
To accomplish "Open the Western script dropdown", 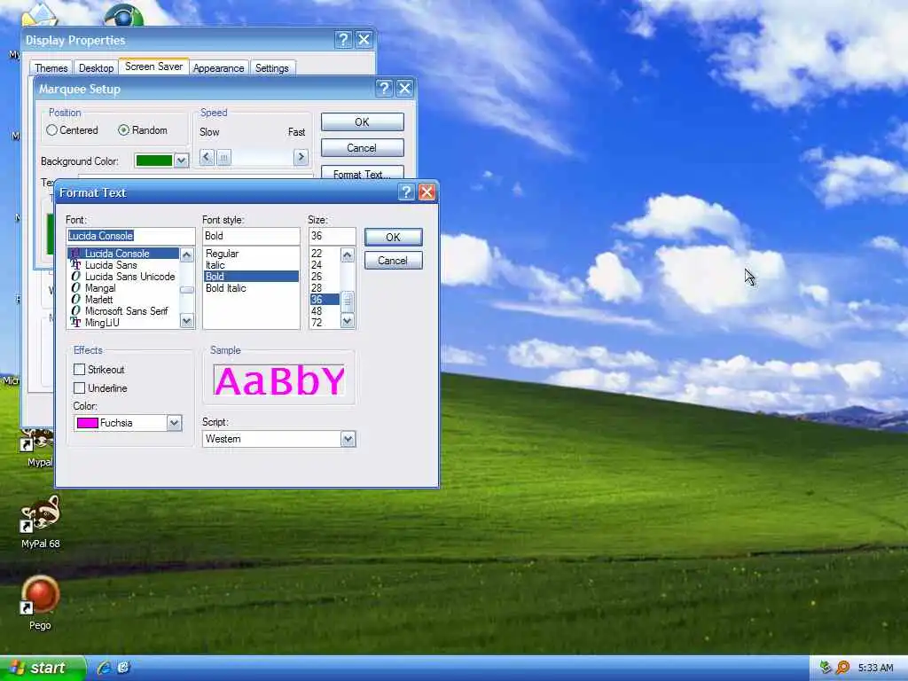I will pyautogui.click(x=348, y=440).
